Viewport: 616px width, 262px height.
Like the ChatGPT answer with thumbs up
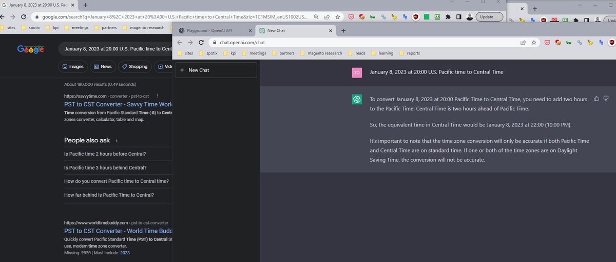596,98
